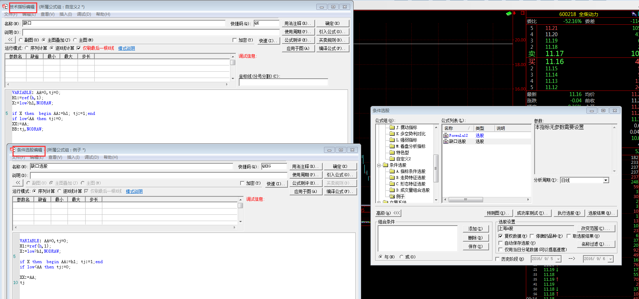Collapse the 条件选股 tree node
The width and height of the screenshot is (639, 299).
coord(379,165)
